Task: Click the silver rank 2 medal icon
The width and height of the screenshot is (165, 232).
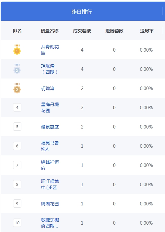Action: (x=17, y=69)
